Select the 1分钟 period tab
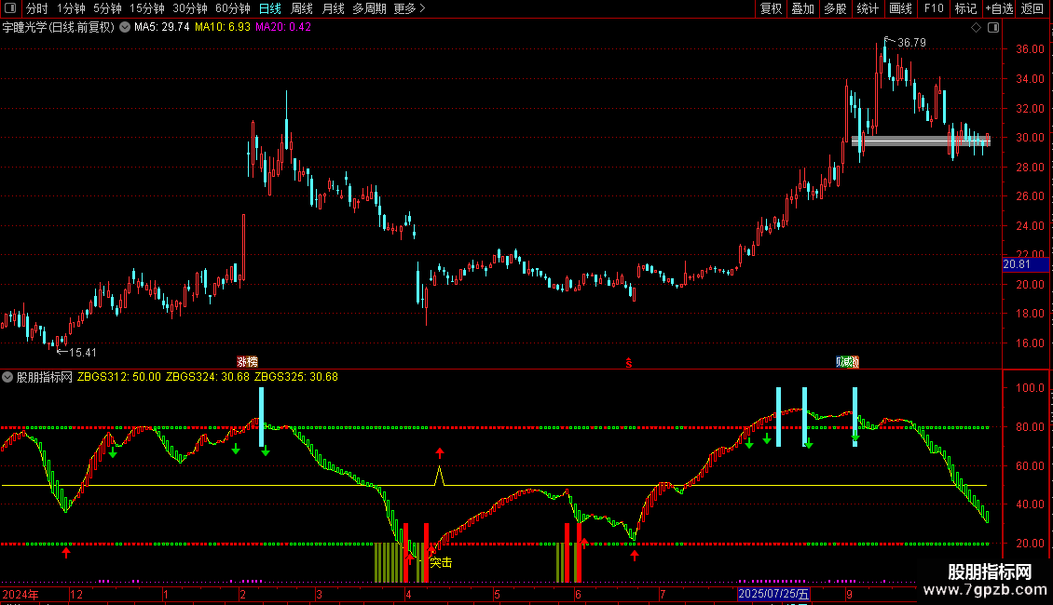1053x605 pixels. (x=71, y=8)
